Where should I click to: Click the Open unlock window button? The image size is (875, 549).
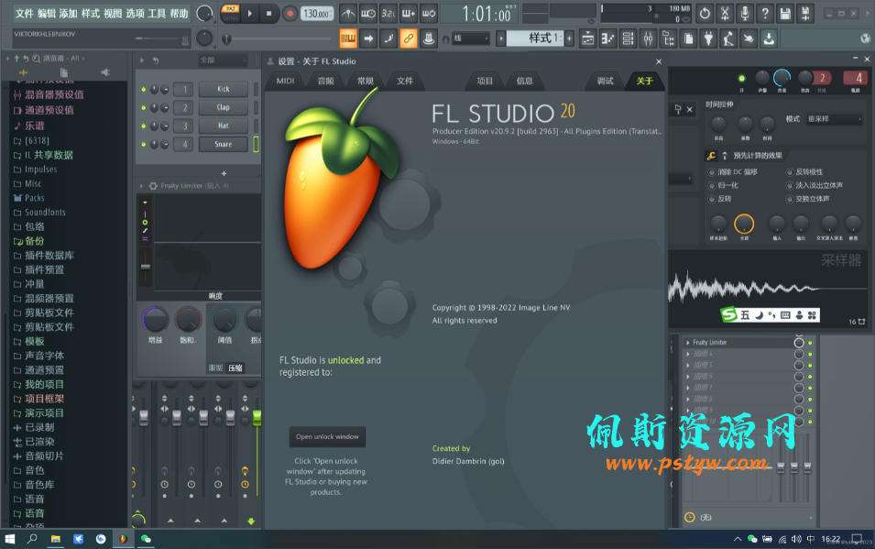(327, 437)
